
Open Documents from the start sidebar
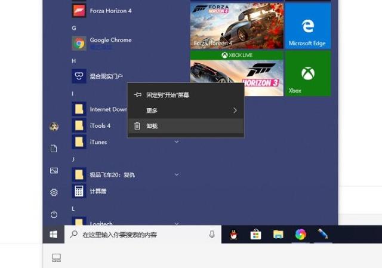coord(54,149)
